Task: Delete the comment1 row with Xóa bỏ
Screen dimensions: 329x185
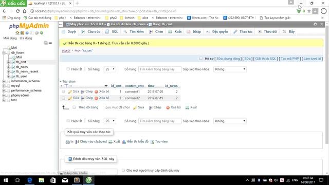Action: point(102,91)
